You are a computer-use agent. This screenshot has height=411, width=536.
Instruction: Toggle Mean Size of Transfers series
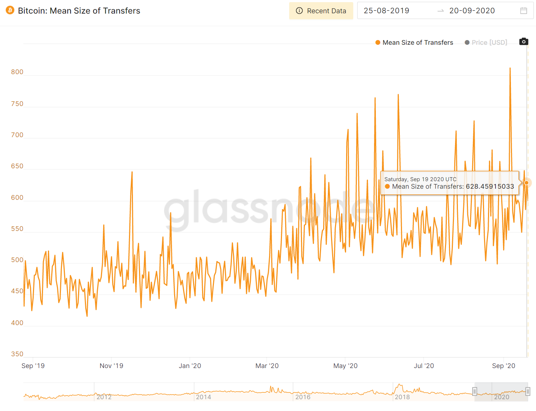(x=417, y=43)
